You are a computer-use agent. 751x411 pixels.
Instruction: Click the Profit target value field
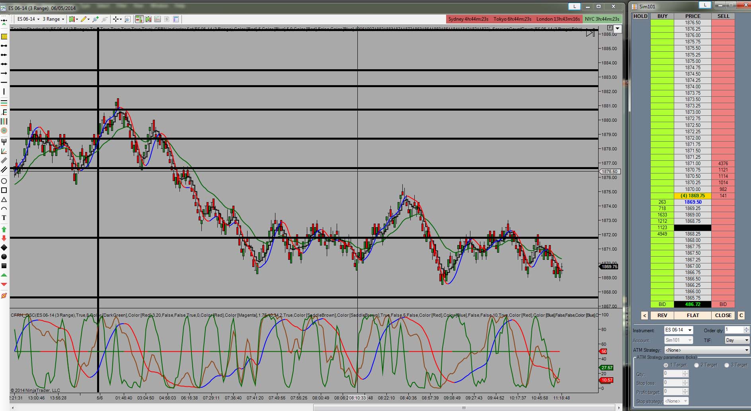pos(673,392)
